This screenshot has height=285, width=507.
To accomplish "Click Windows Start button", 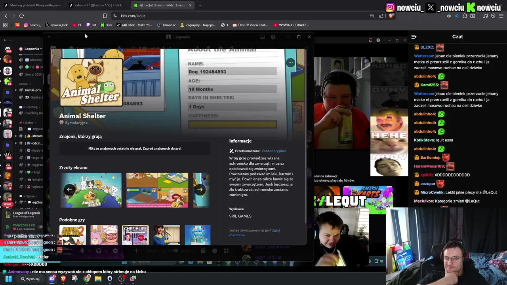I will pyautogui.click(x=8, y=279).
